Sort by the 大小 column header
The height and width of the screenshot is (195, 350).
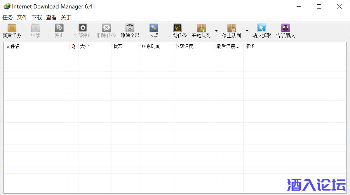coord(95,46)
